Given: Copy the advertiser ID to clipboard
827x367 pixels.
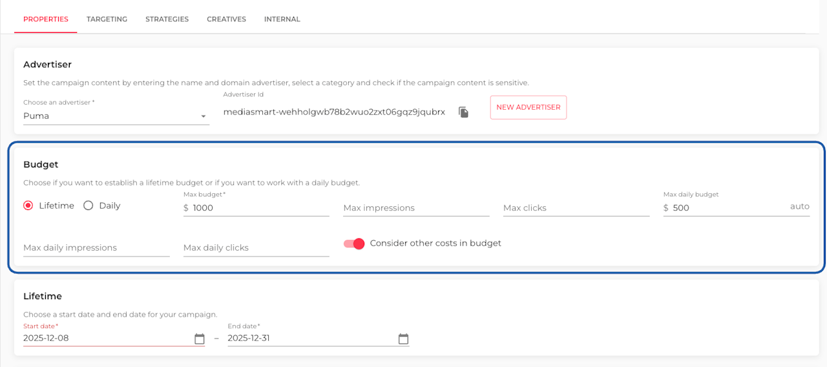Looking at the screenshot, I should pos(463,112).
